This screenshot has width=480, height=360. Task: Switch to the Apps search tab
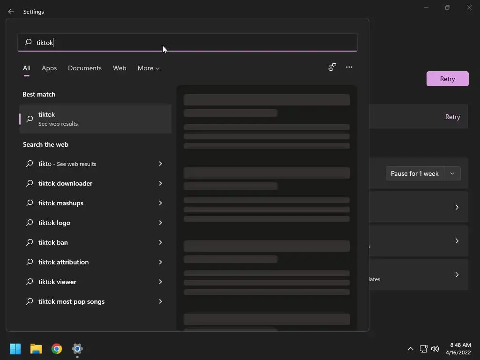coord(49,68)
